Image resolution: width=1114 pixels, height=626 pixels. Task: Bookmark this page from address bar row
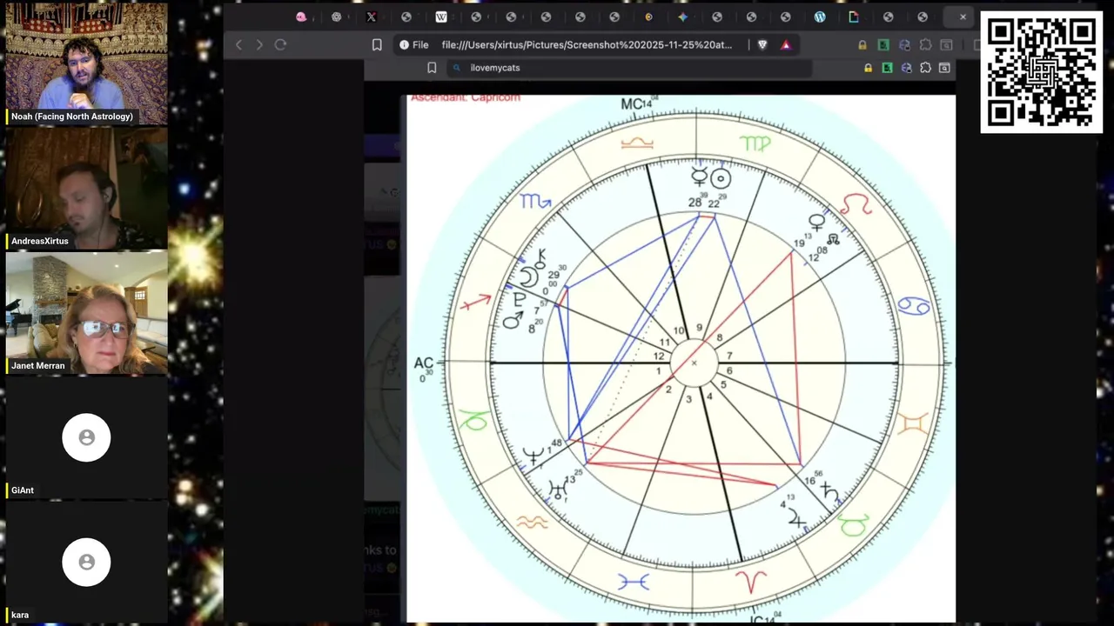click(x=377, y=44)
